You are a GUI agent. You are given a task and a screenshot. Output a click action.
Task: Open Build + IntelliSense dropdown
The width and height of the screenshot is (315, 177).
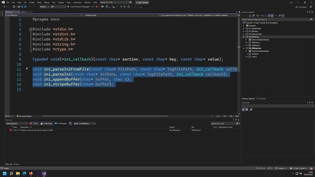coord(85,123)
